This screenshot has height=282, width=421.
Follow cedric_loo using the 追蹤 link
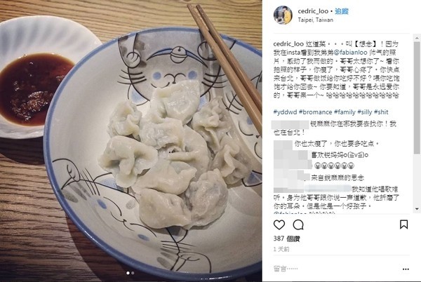pyautogui.click(x=342, y=11)
